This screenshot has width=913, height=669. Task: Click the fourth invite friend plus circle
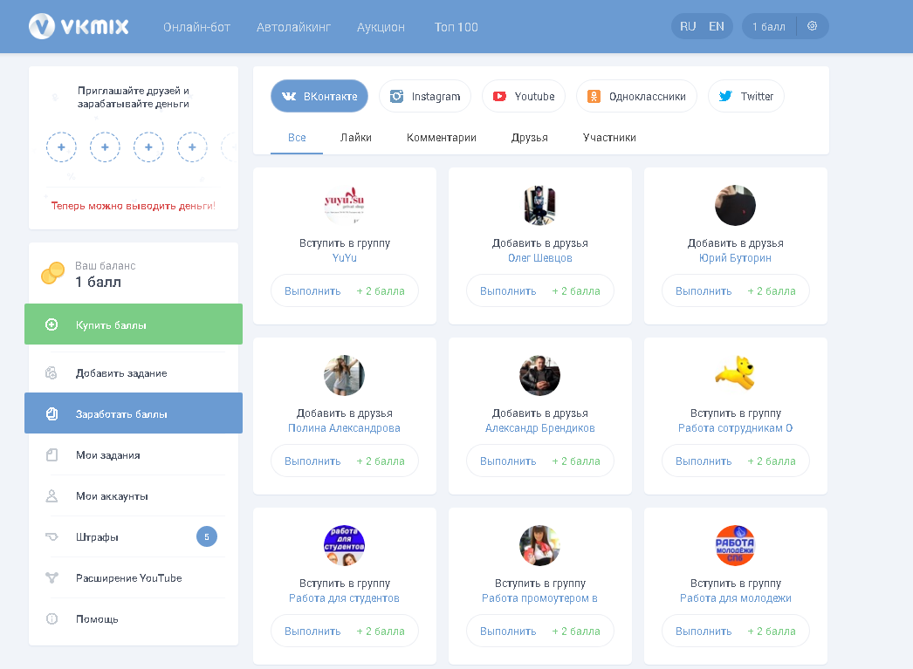tap(192, 147)
